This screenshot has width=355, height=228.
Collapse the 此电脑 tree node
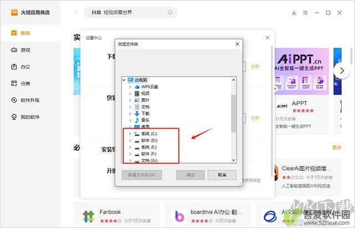124,80
